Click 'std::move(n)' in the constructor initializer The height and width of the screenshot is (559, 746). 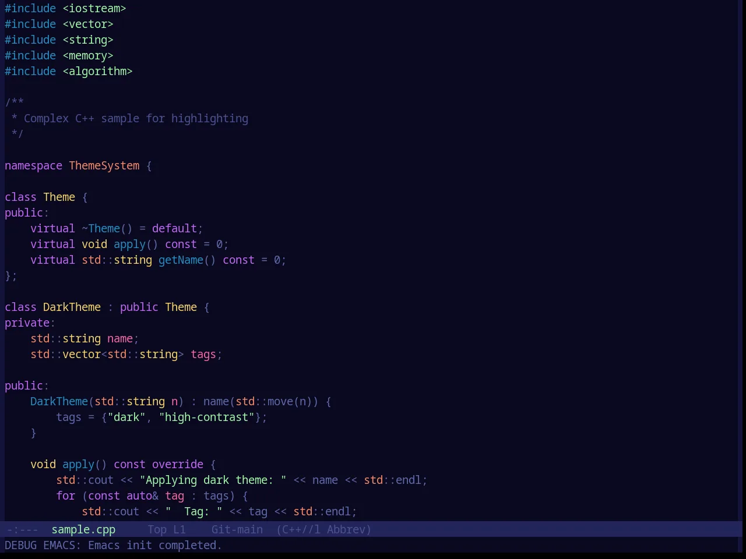(274, 402)
